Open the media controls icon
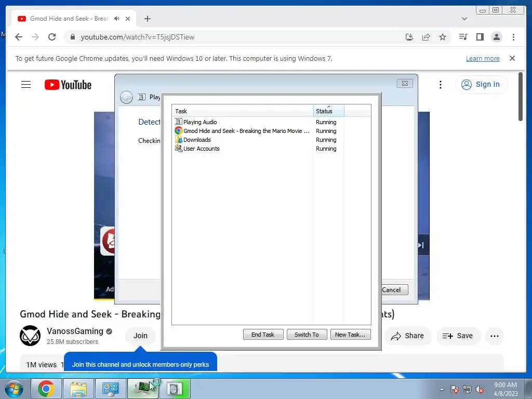Screen dimensions: 532x399 coord(463,37)
